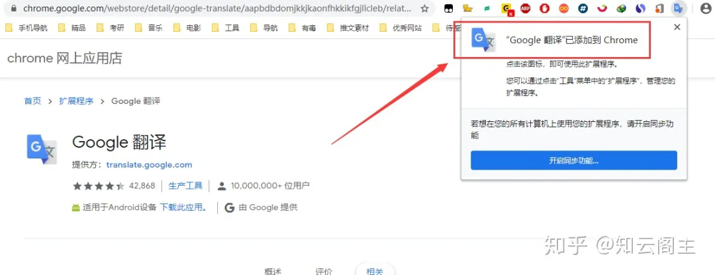Click the dark blue hash (#) extension icon
Viewport: 715px width, 275px height.
point(583,8)
